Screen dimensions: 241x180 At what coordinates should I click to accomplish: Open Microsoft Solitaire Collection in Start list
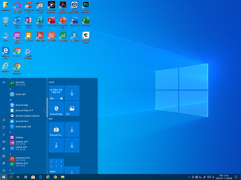(x=27, y=116)
